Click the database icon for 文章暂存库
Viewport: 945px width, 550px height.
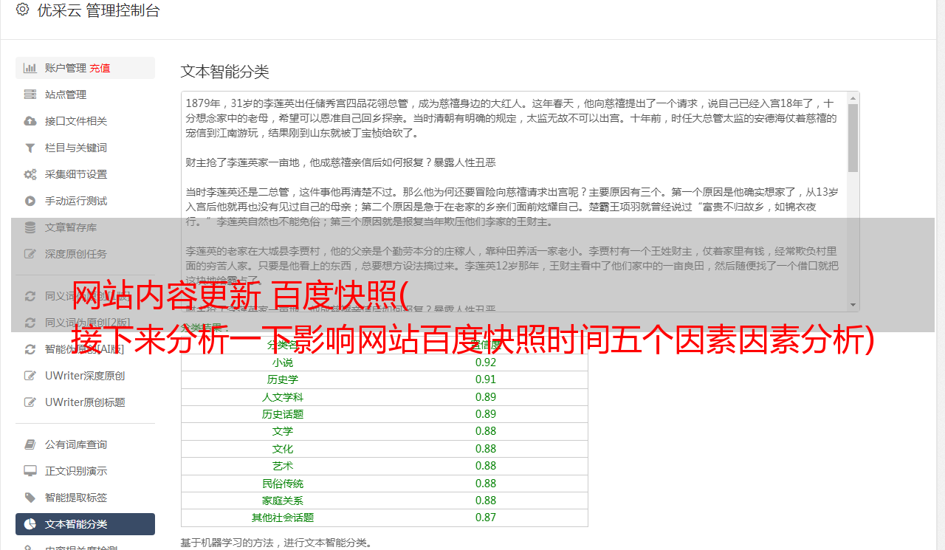[x=30, y=227]
